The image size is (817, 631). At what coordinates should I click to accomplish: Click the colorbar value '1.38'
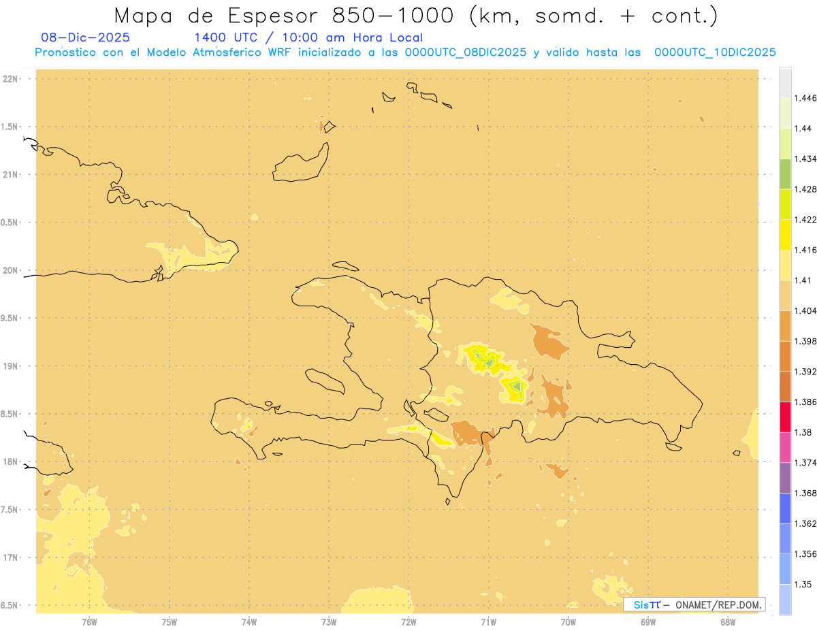pos(803,432)
